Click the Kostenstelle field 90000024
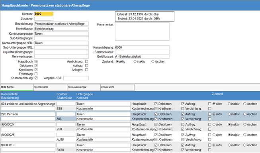The image size is (260, 153). coord(28,124)
